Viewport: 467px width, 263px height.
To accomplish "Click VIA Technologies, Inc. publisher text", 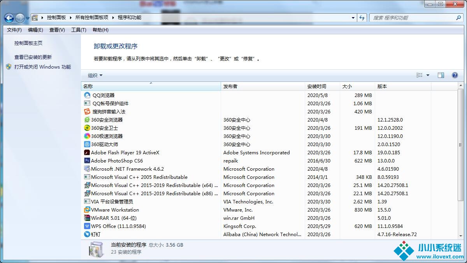I will point(248,202).
